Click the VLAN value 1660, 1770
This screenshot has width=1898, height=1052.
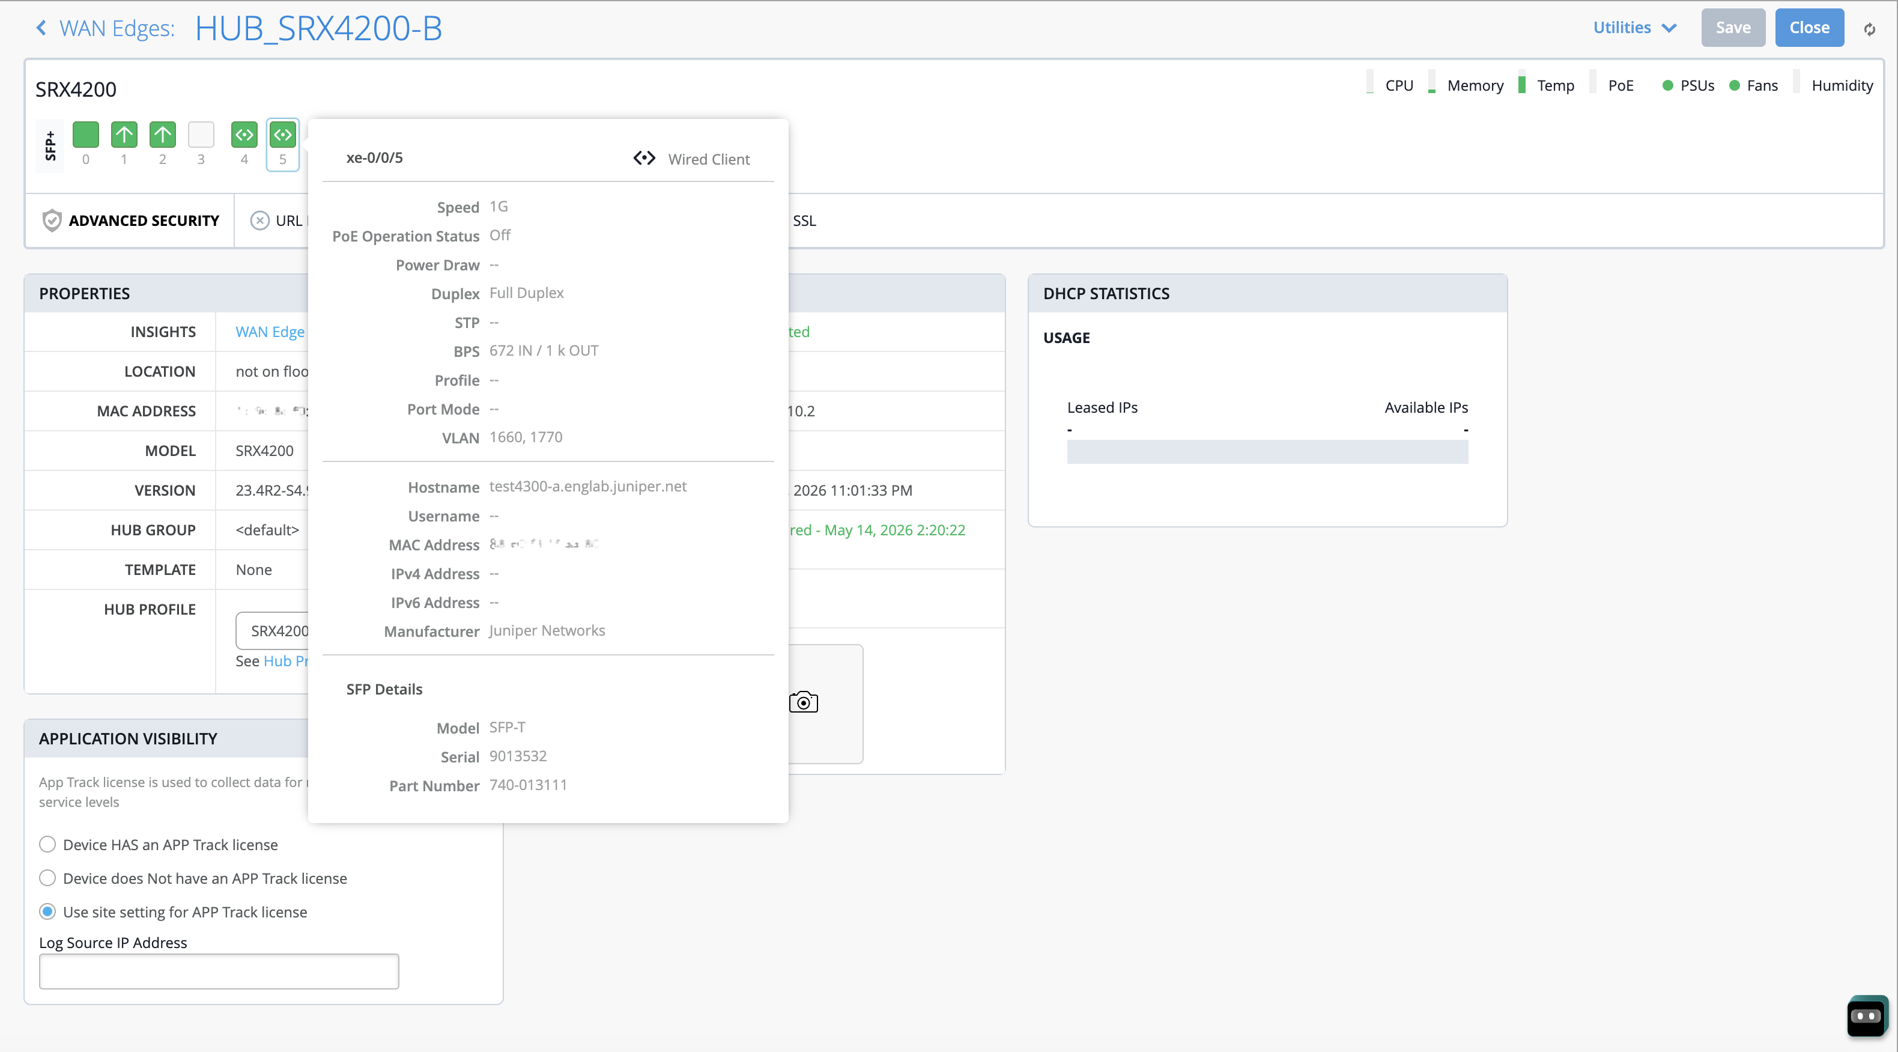click(x=526, y=437)
